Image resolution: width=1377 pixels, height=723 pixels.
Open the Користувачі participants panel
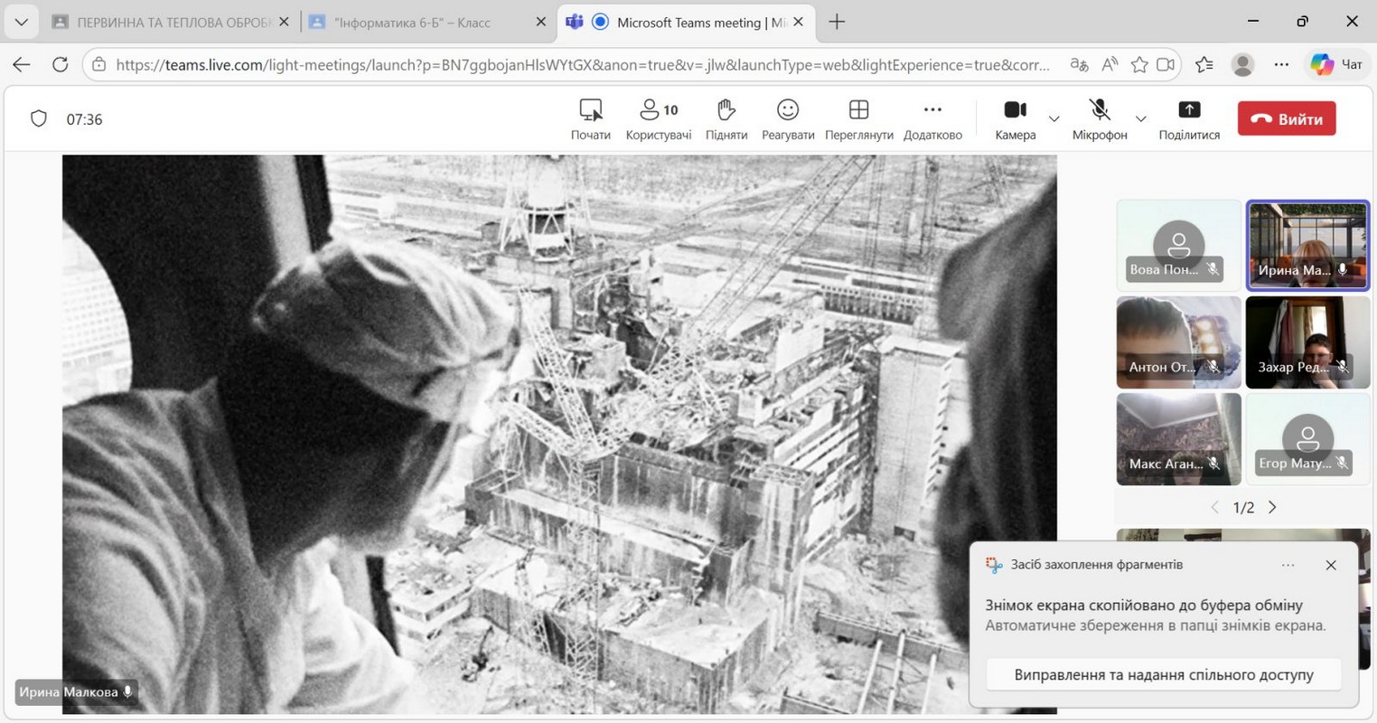coord(658,119)
